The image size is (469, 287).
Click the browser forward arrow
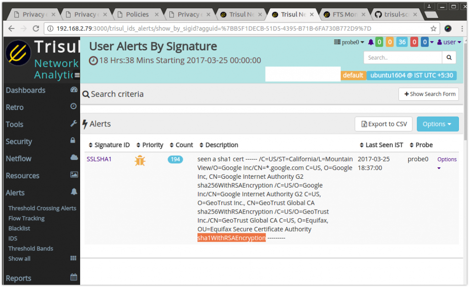coord(24,28)
